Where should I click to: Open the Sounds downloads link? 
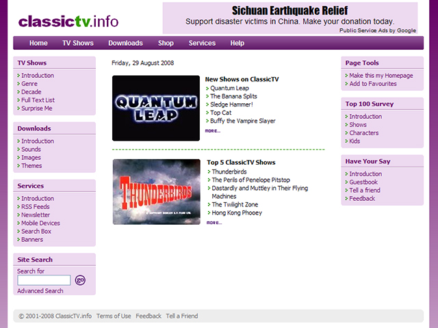tap(31, 149)
